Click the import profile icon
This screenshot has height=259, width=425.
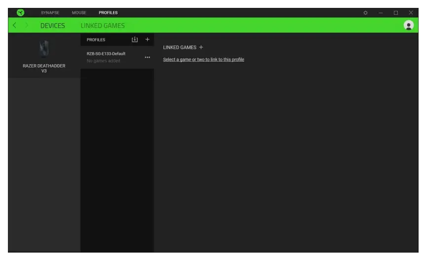[x=135, y=39]
